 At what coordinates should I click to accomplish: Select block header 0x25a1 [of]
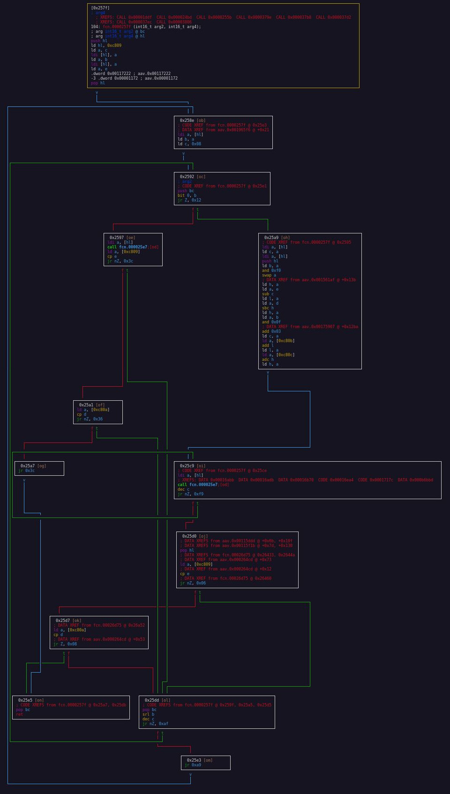click(x=92, y=405)
